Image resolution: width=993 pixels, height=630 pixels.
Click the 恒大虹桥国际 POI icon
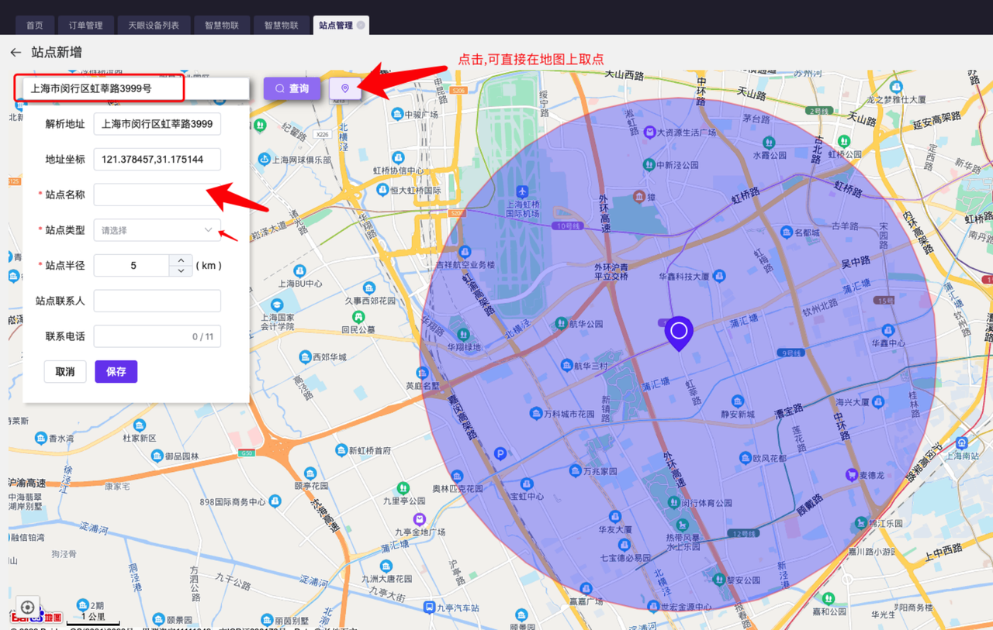382,190
